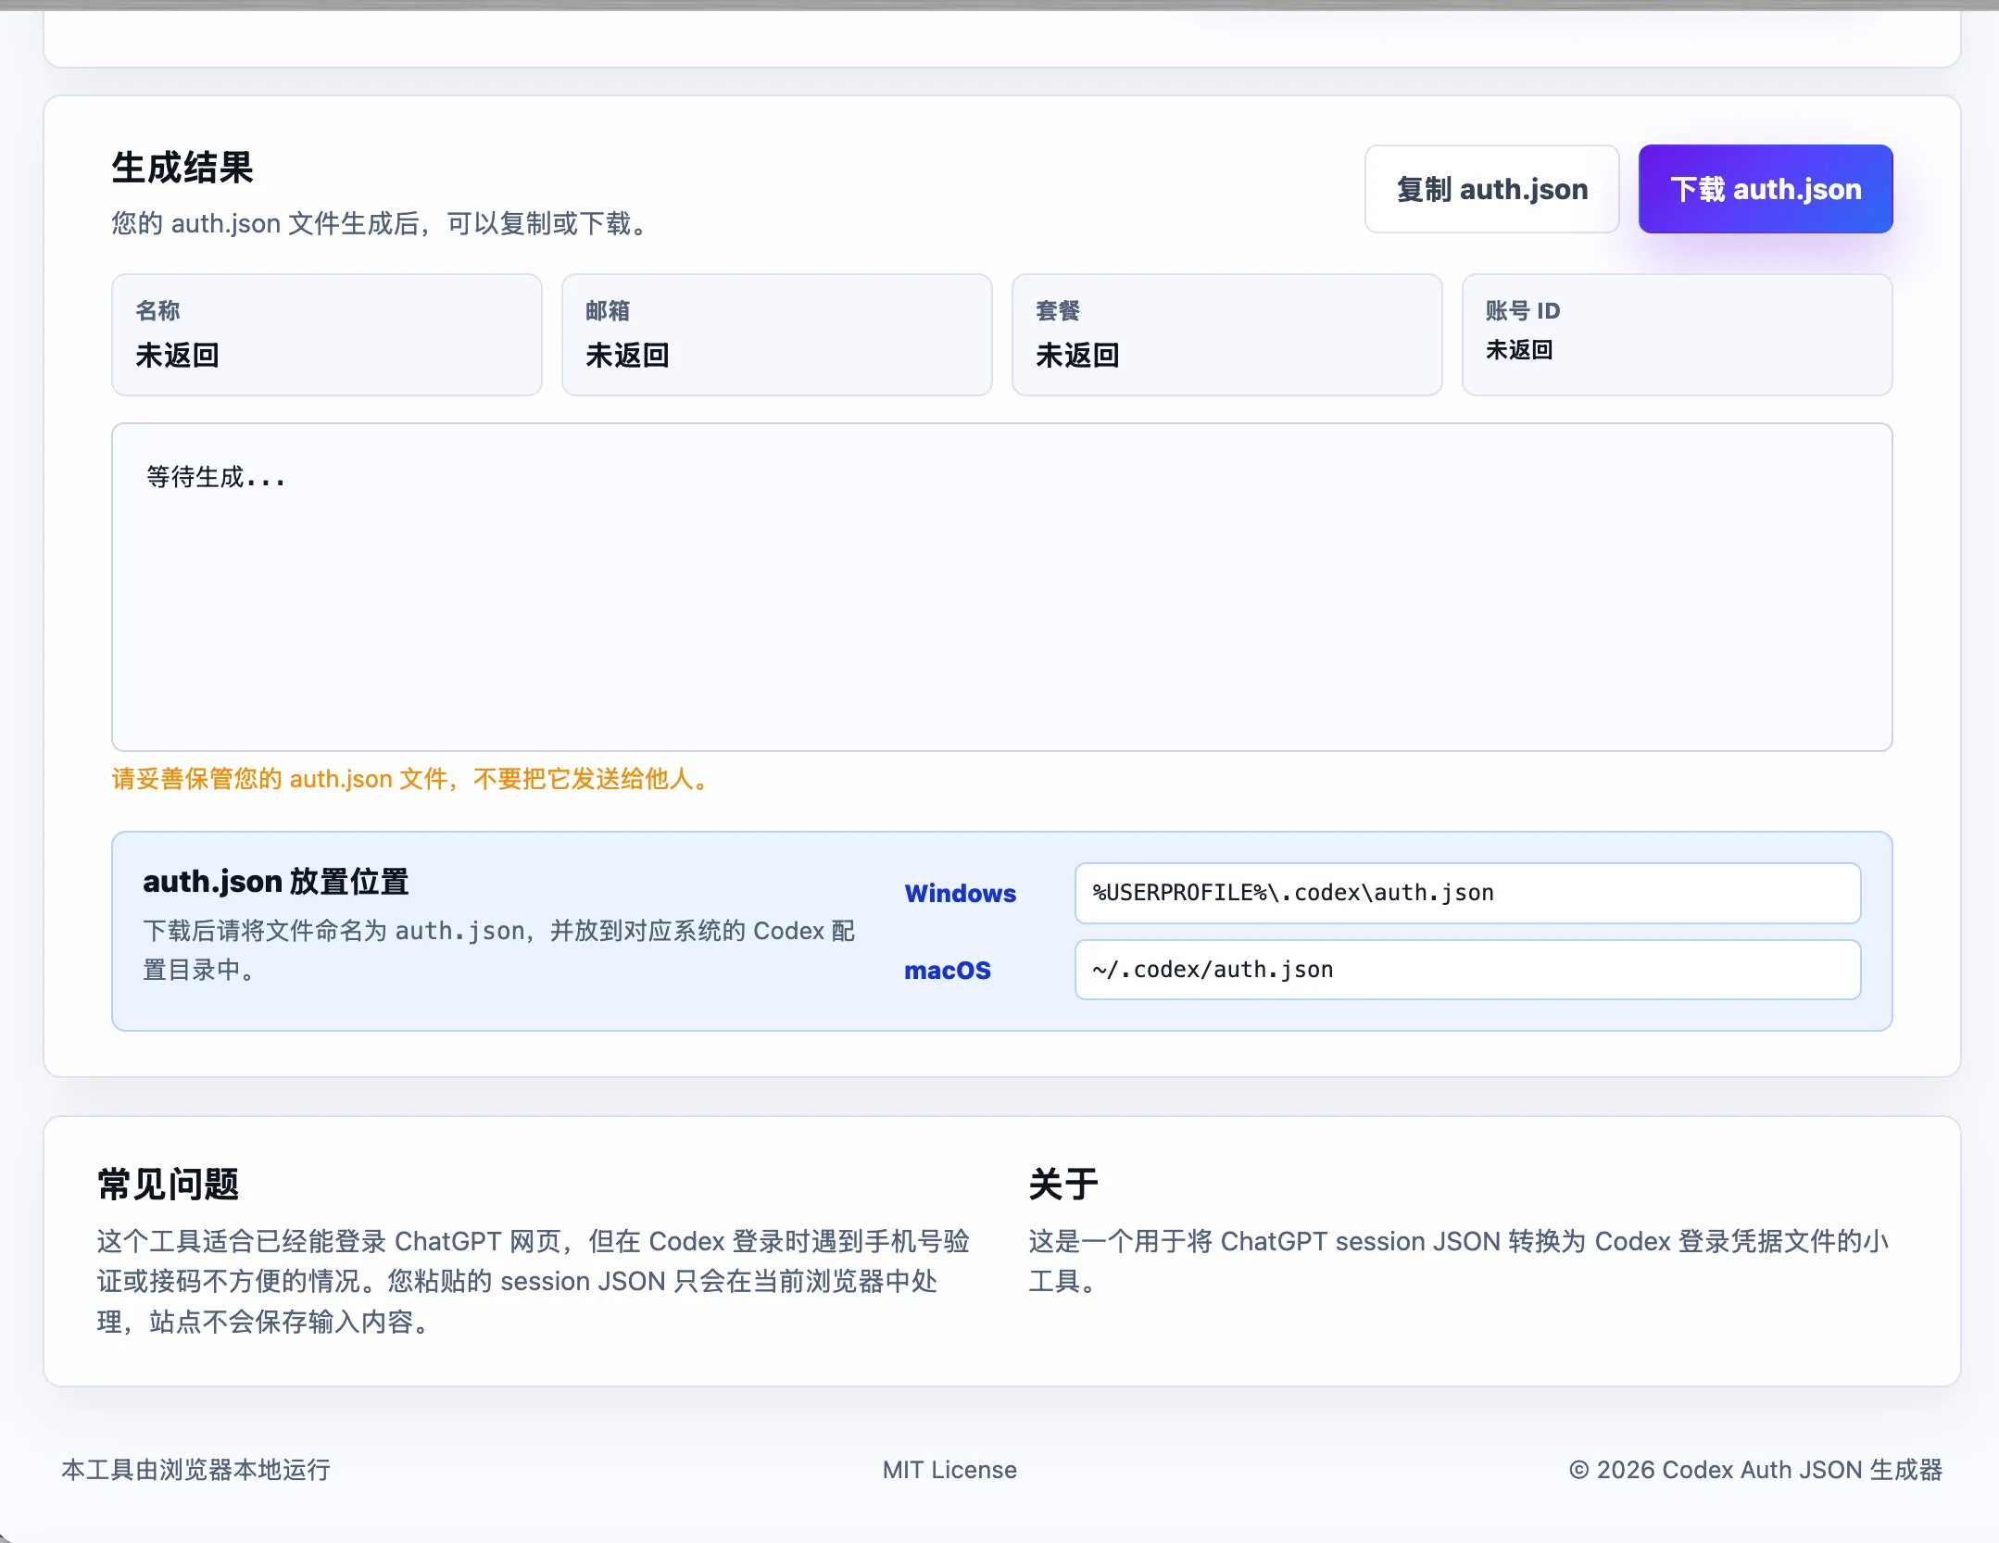This screenshot has height=1543, width=1999.
Task: Click the 这个工具适合已经能登录 ChatGPT 网页 FAQ paragraph
Action: click(534, 1281)
